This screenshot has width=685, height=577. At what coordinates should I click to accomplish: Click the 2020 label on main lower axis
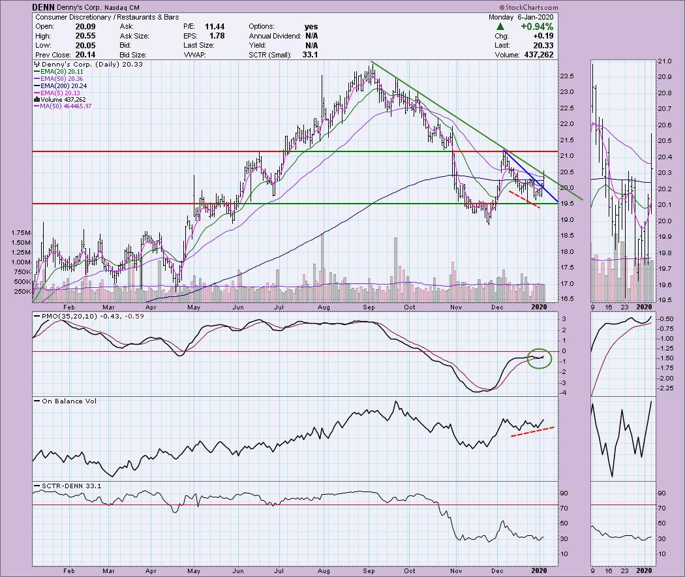tap(539, 571)
